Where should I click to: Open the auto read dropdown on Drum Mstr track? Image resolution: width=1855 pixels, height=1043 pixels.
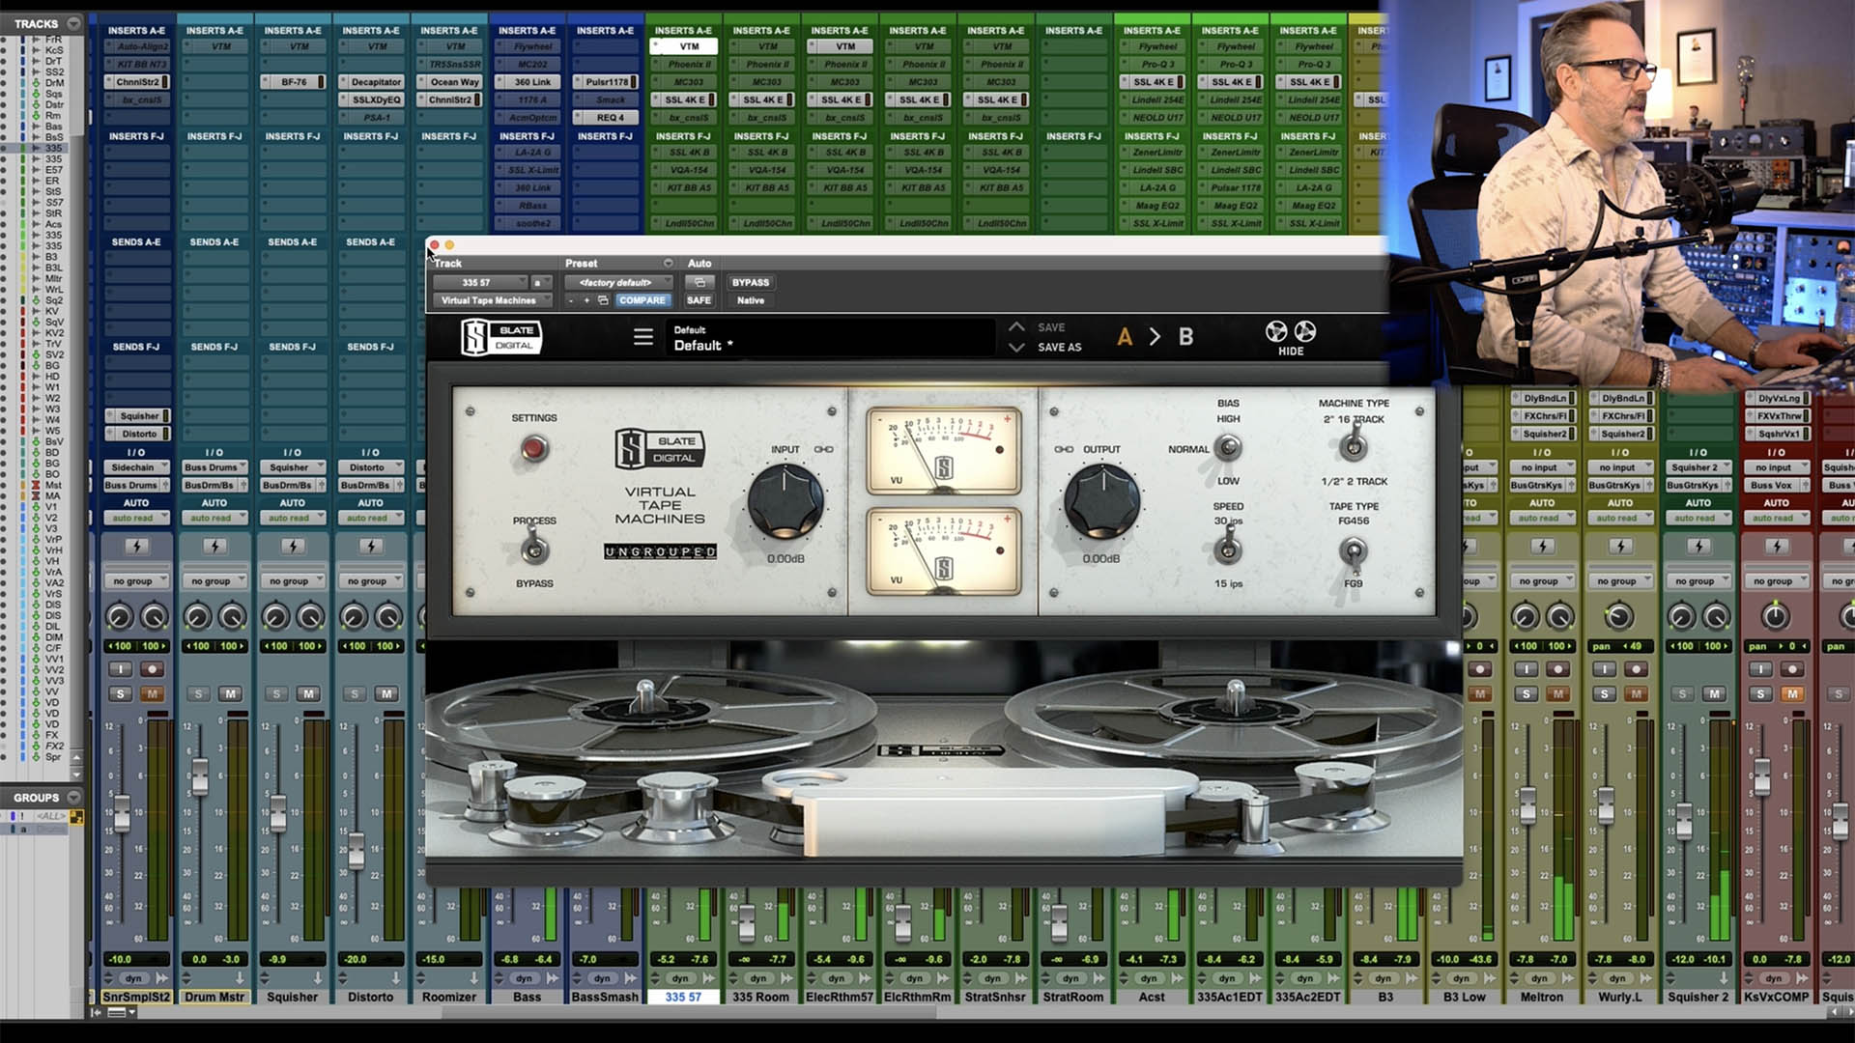click(214, 518)
